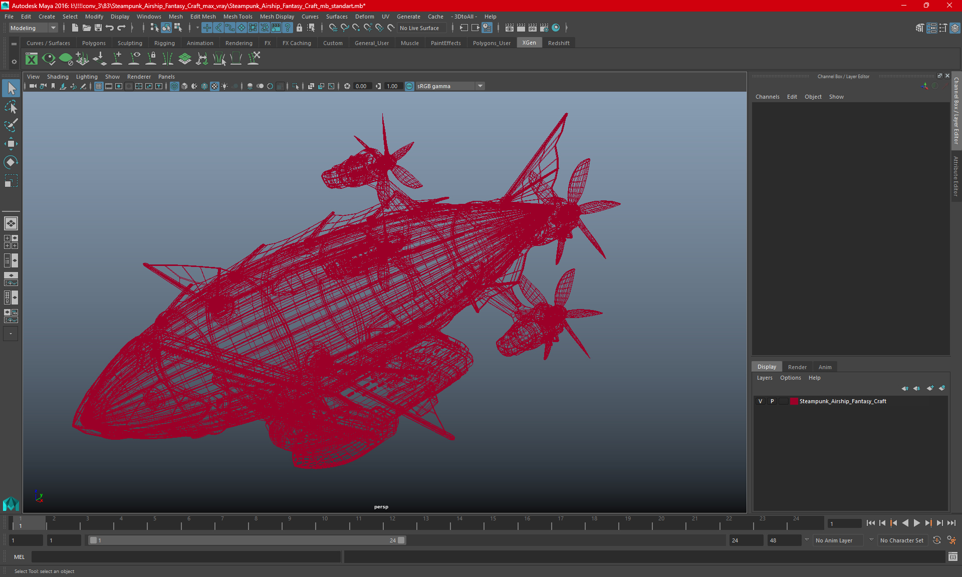
Task: Click the Save scene icon
Action: click(98, 28)
